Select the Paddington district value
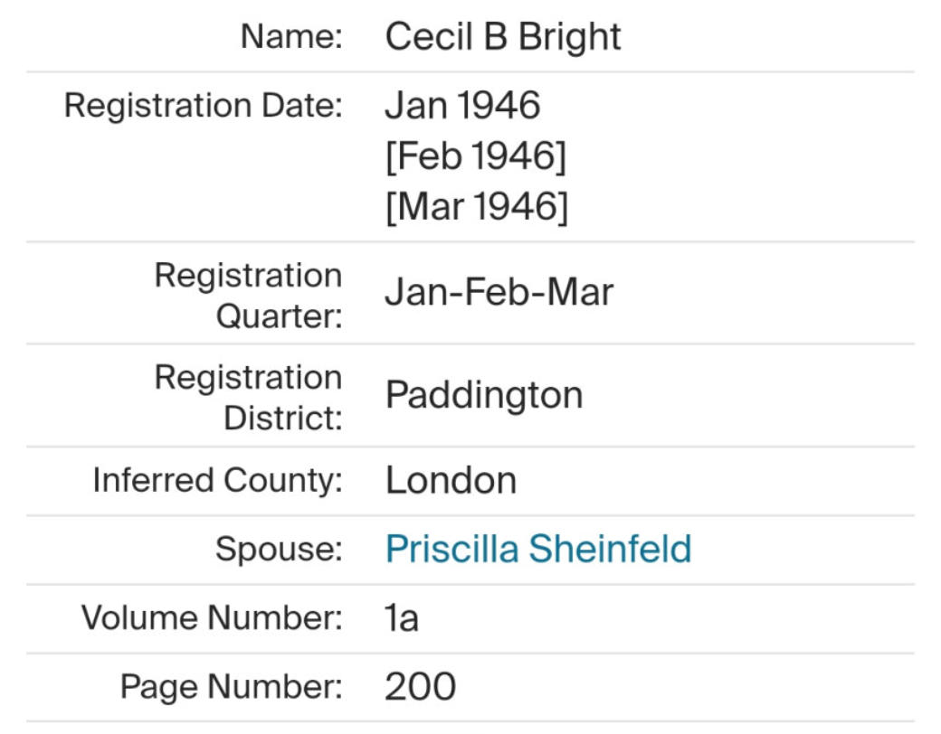Screen dimensions: 941x734 click(484, 395)
